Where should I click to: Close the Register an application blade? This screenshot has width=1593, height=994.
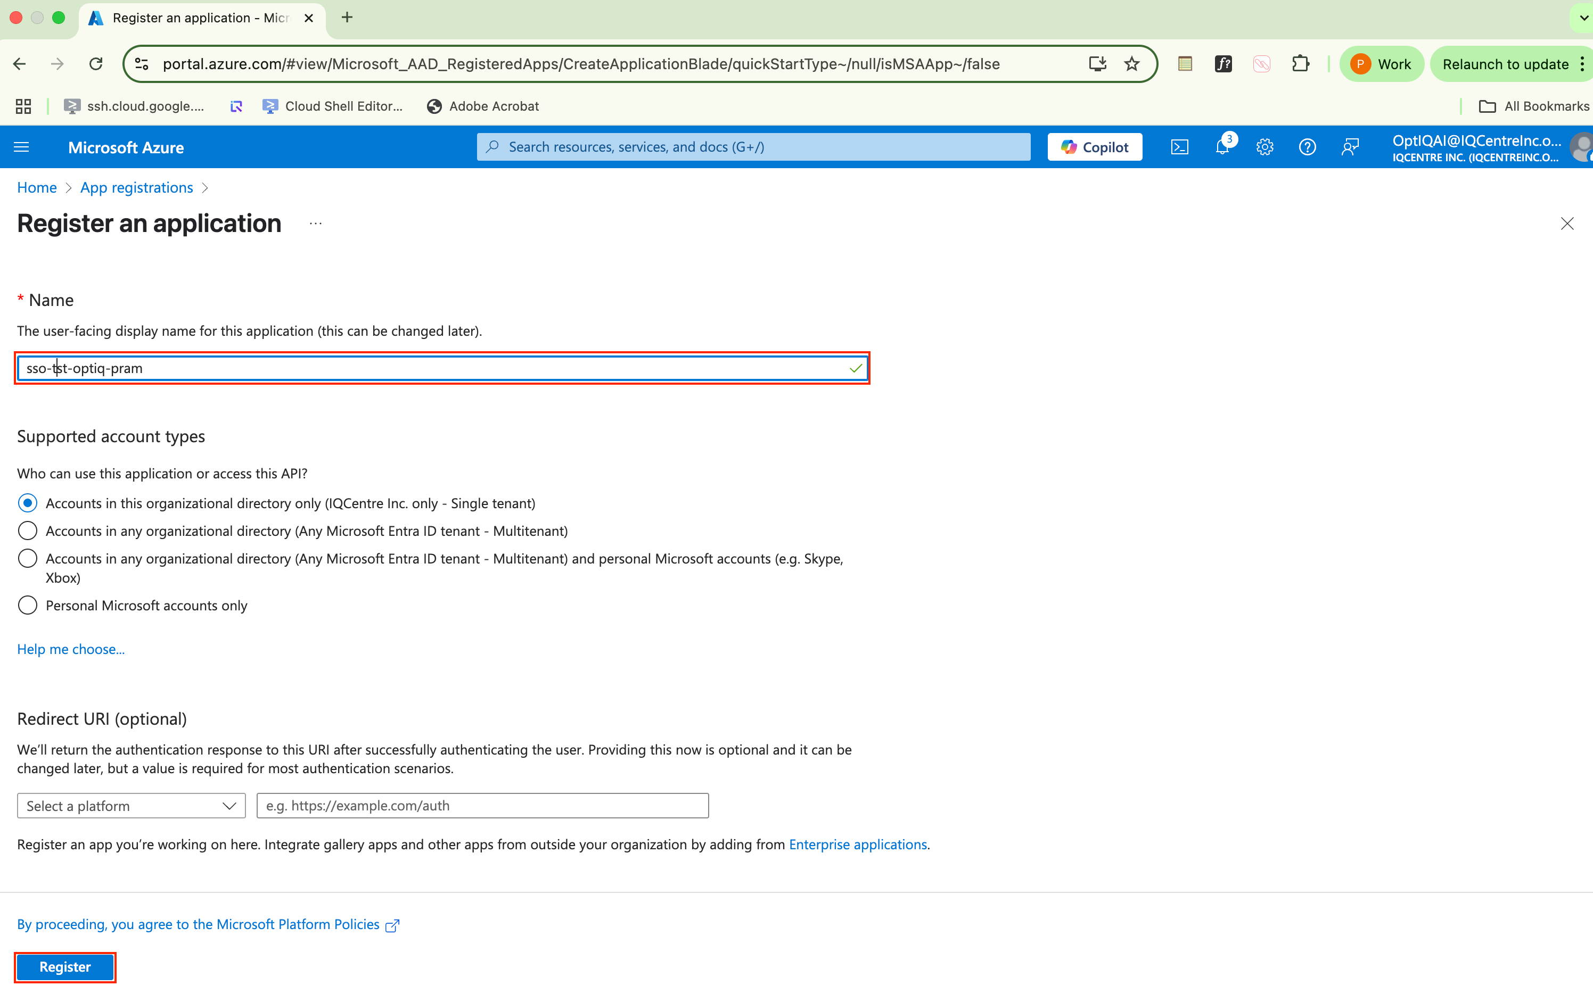click(1567, 223)
